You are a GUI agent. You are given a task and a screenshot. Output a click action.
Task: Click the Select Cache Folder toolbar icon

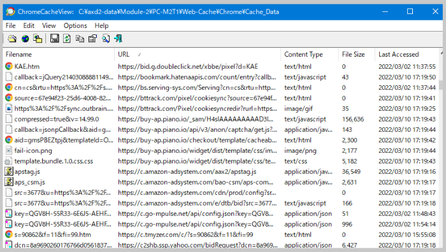(x=12, y=39)
